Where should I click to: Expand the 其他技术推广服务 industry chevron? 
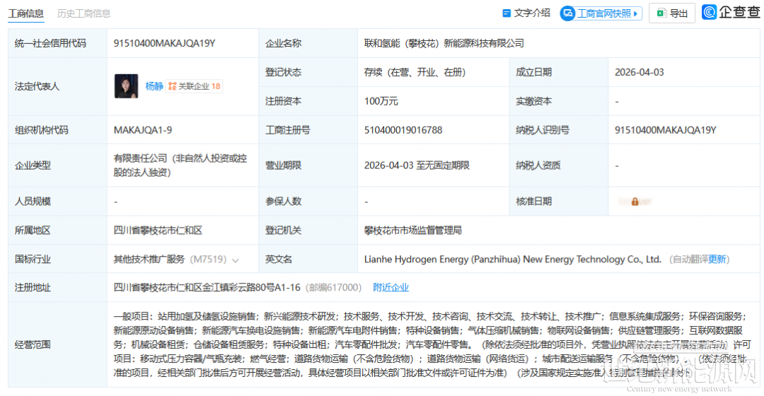click(236, 260)
